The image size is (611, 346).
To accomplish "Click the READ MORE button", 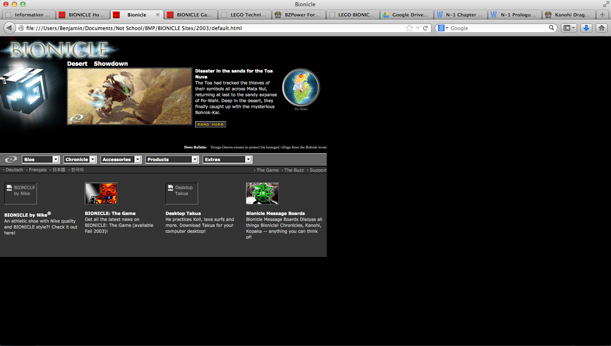I will pos(210,124).
